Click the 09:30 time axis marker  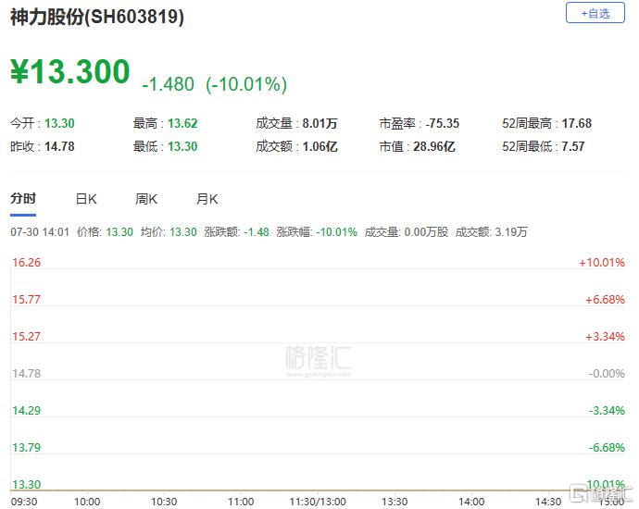coord(22,501)
